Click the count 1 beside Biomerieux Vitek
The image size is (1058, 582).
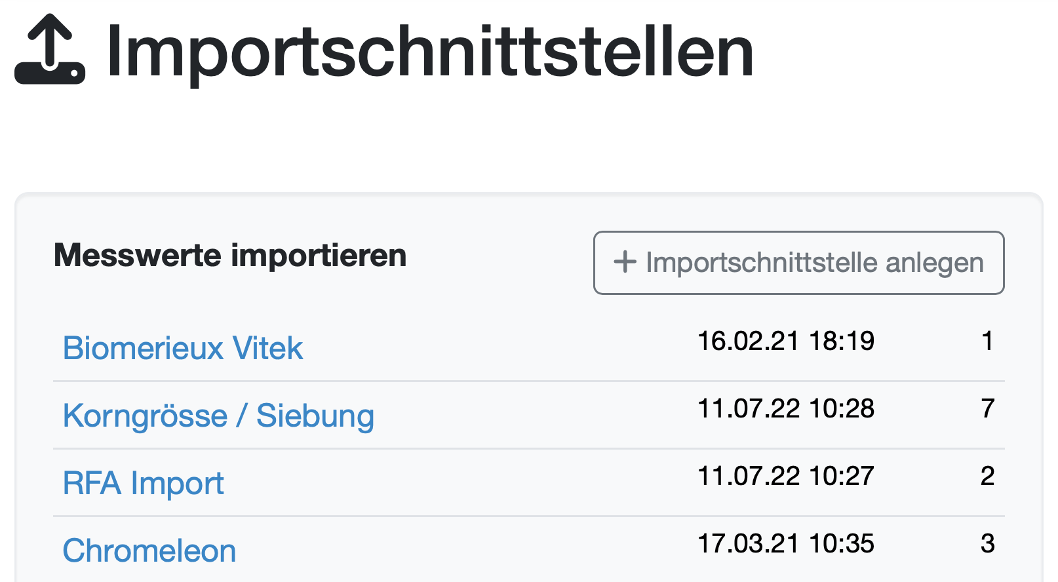(x=987, y=341)
